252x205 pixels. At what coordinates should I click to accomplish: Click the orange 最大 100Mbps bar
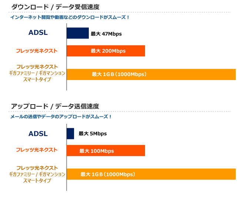pos(106,151)
